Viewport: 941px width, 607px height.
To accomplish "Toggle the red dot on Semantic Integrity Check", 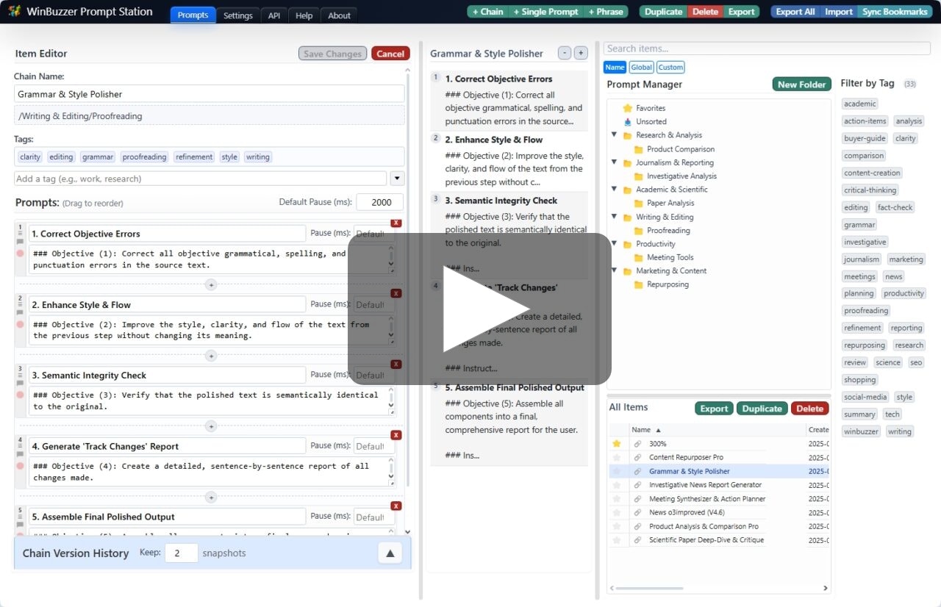I will click(x=21, y=395).
